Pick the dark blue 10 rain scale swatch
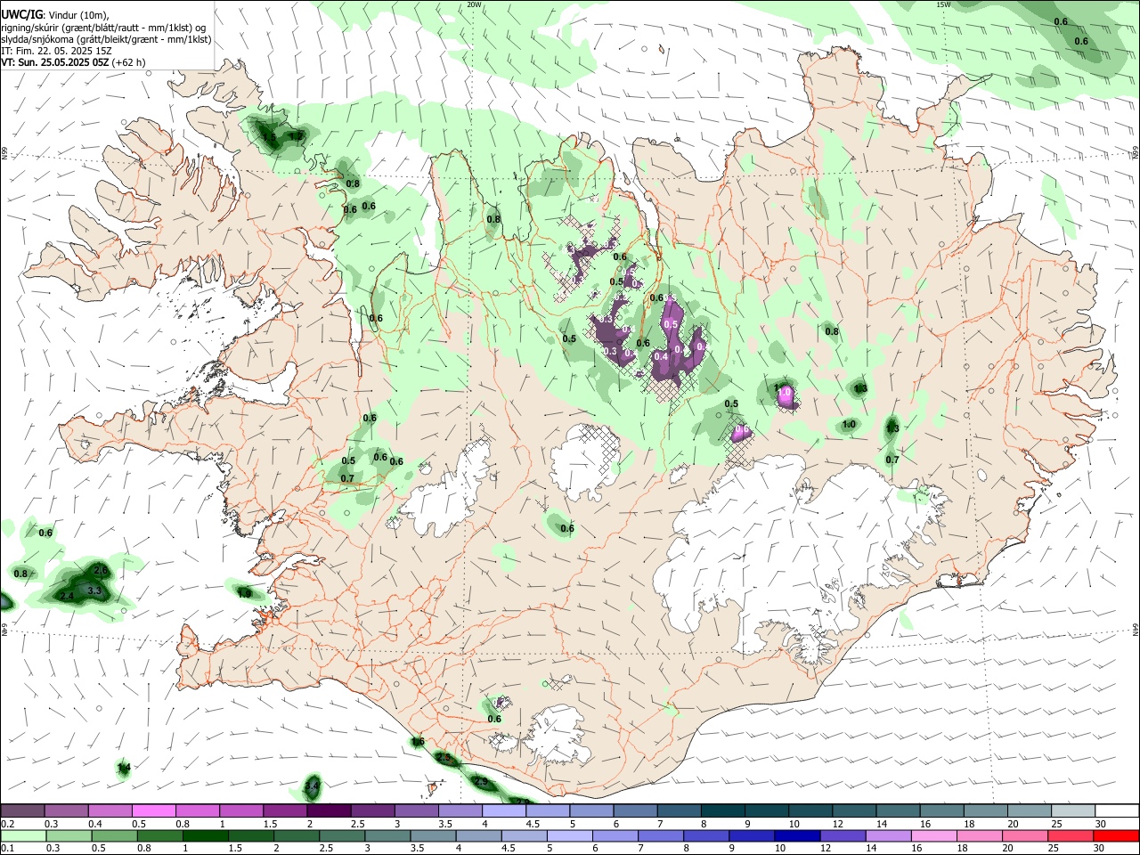The width and height of the screenshot is (1140, 855). pos(795,836)
